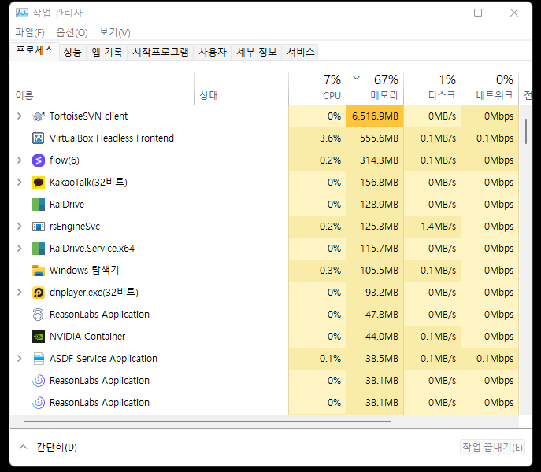Click the KakaoTalk yellow chat icon
Viewport: 541px width, 472px height.
39,183
